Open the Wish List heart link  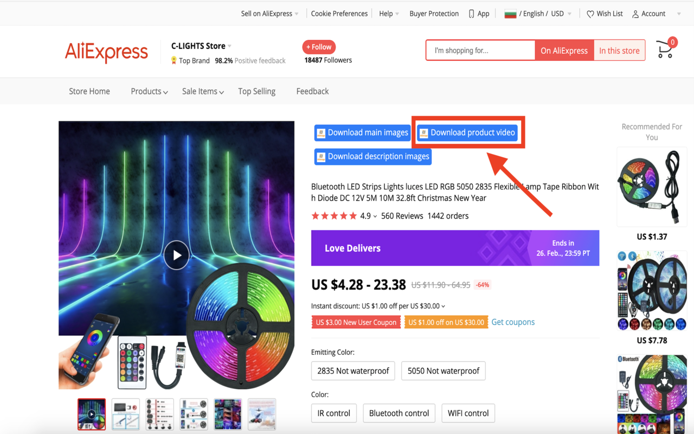pos(605,14)
